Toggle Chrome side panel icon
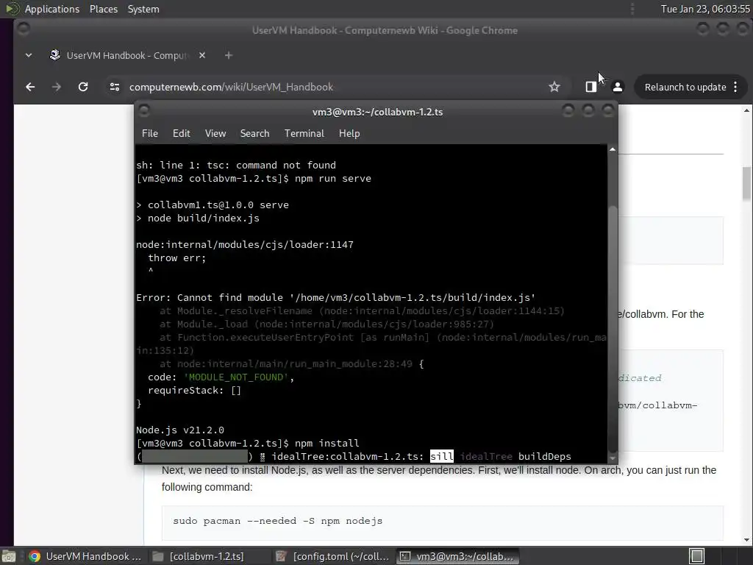 point(590,87)
